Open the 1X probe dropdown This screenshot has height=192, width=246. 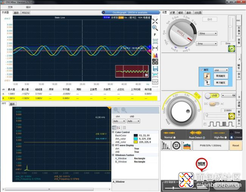[x=229, y=95]
